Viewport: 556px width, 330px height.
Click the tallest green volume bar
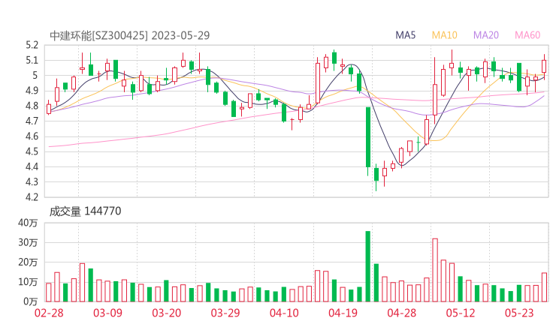tap(368, 266)
